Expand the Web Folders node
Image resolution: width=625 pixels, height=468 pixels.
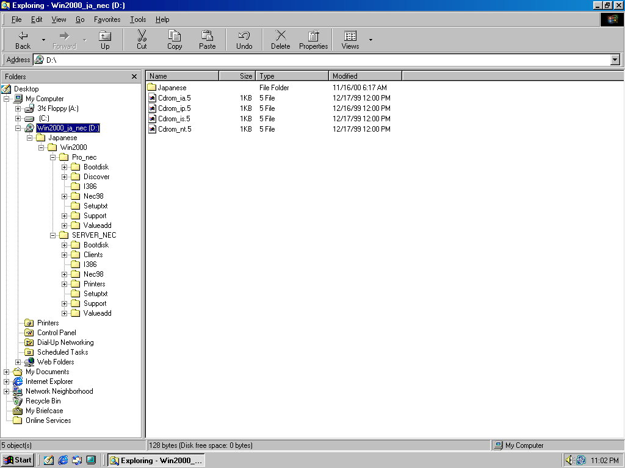pyautogui.click(x=18, y=362)
